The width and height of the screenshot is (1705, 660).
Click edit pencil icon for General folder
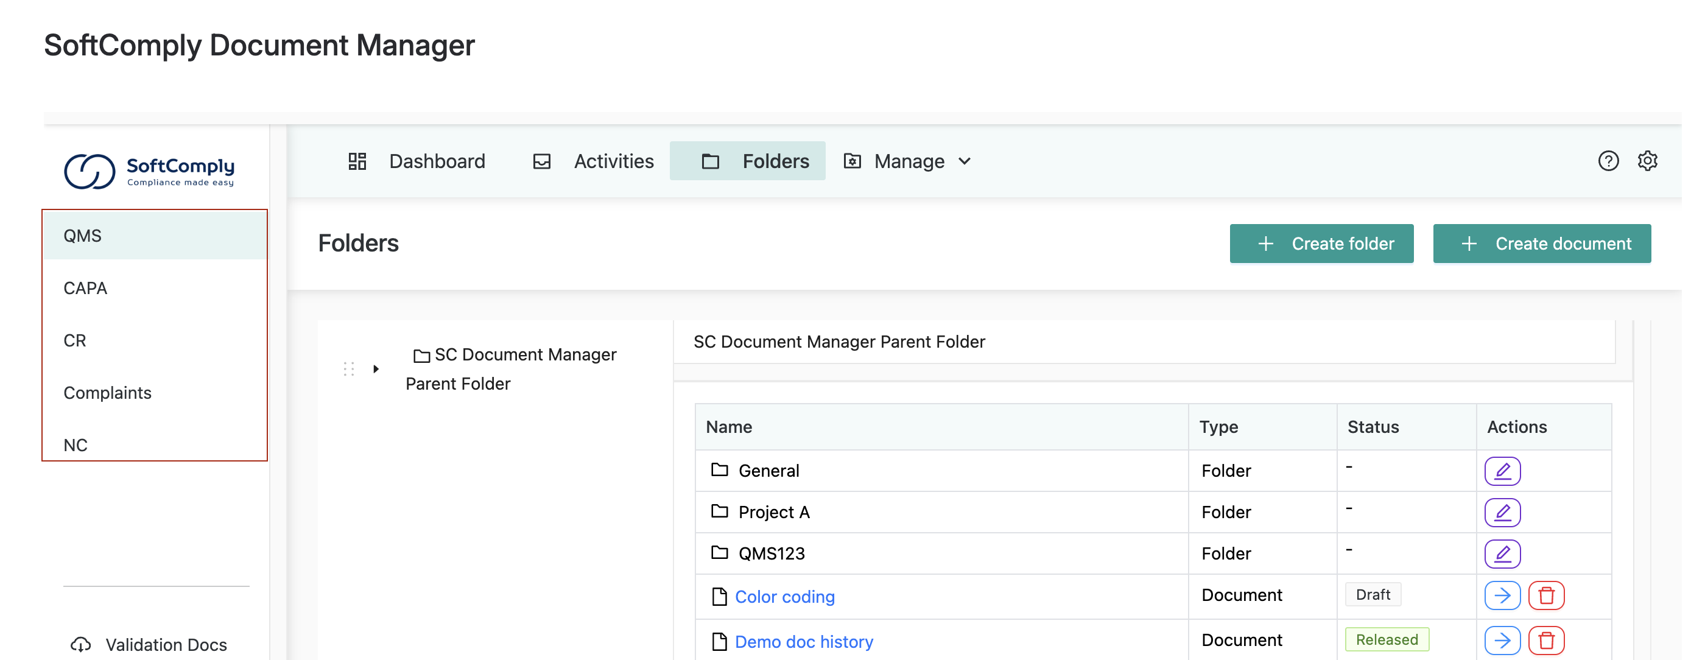(1502, 471)
